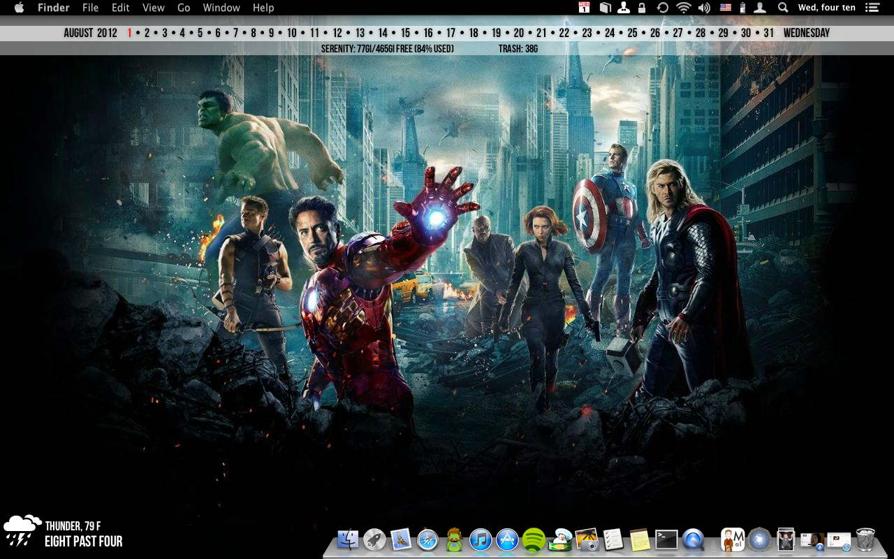Click the 'Wed, four ten' clock

pyautogui.click(x=827, y=8)
